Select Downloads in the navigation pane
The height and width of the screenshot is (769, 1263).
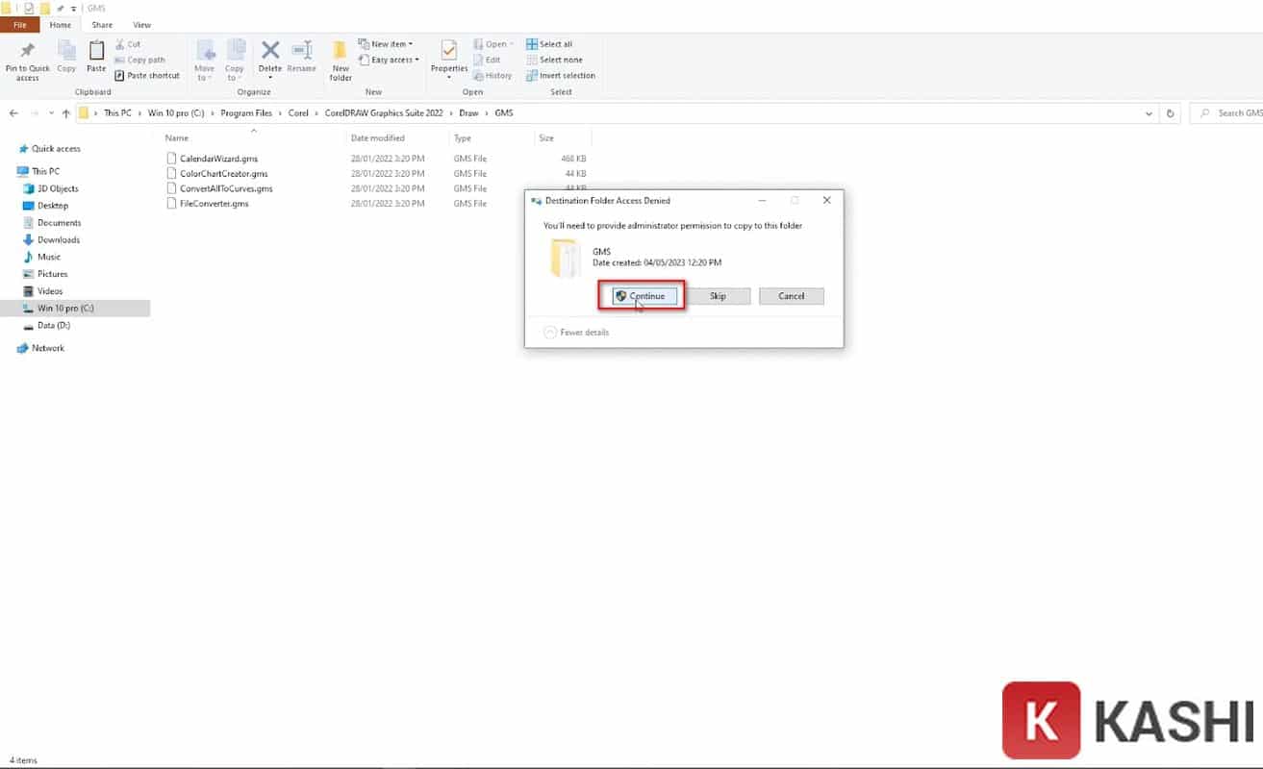pos(59,240)
